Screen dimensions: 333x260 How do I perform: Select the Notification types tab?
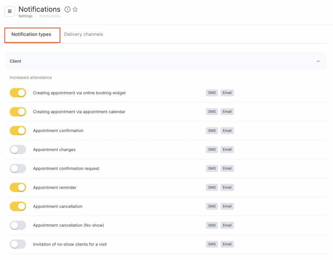click(31, 34)
